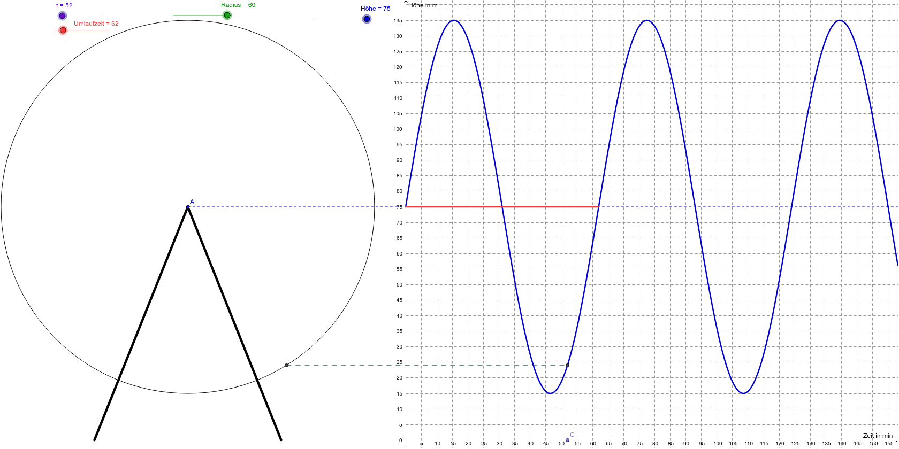Click the moving point on the sine curve
Viewport: 899px width, 449px height.
click(567, 365)
